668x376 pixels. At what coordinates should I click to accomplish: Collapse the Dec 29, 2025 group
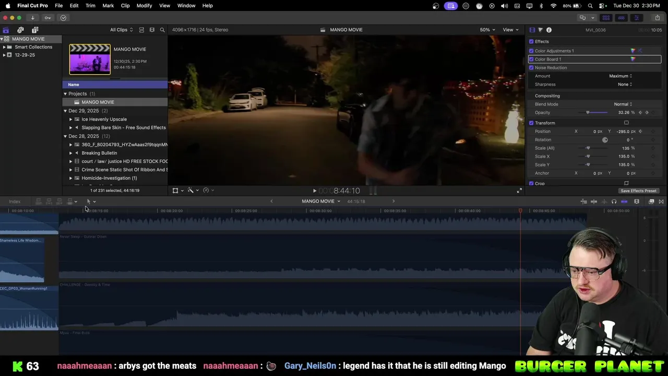[65, 111]
